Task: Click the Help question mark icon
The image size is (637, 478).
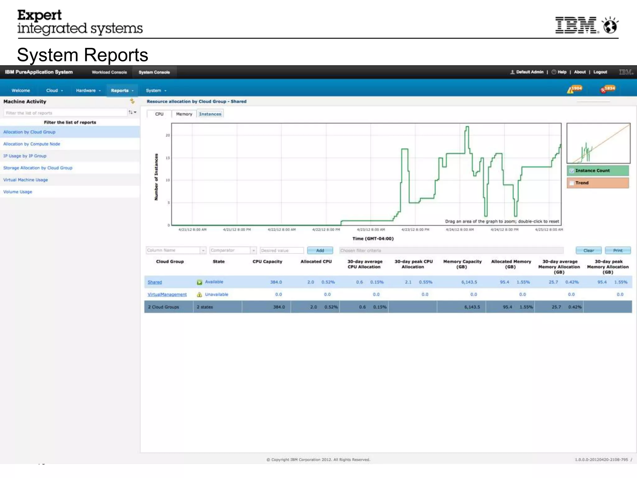Action: 554,72
